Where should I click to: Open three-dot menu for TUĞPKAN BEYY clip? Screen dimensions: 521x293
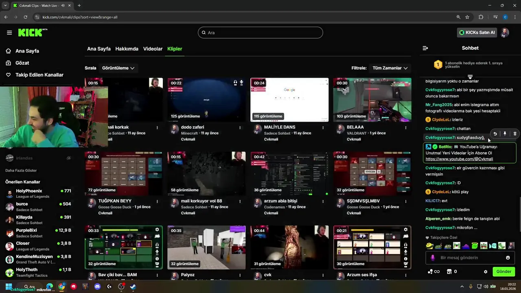157,201
